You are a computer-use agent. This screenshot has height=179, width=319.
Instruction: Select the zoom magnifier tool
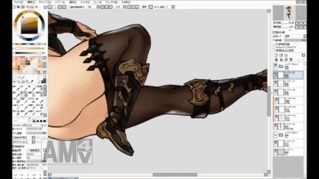tap(19, 82)
